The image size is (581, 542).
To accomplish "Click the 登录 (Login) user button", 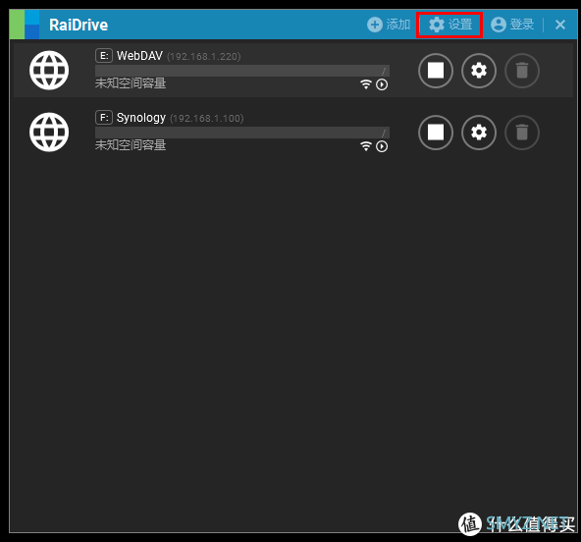I will point(512,25).
